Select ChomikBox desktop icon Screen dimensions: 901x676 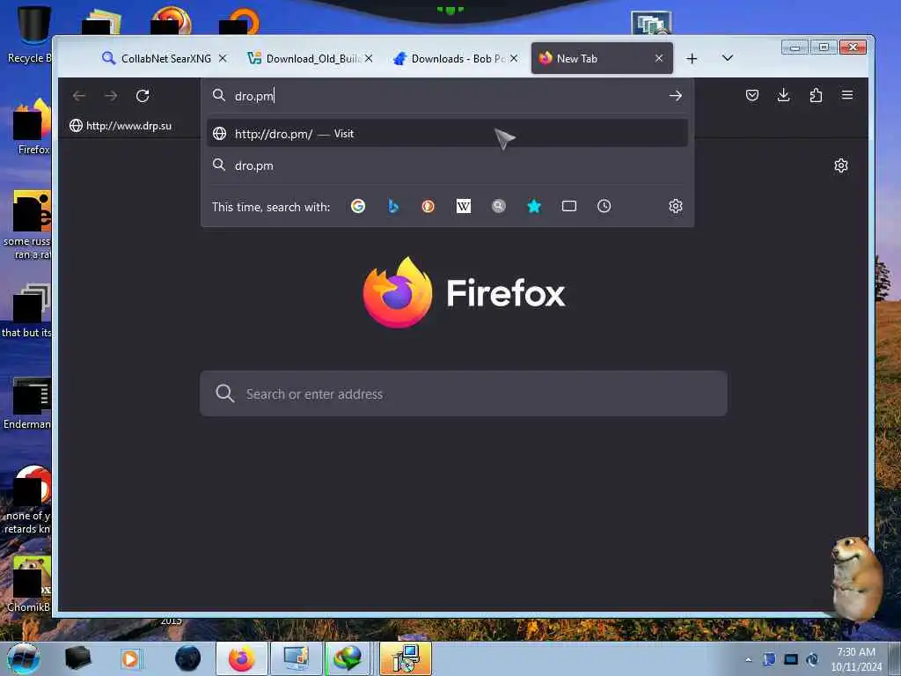pyautogui.click(x=27, y=584)
